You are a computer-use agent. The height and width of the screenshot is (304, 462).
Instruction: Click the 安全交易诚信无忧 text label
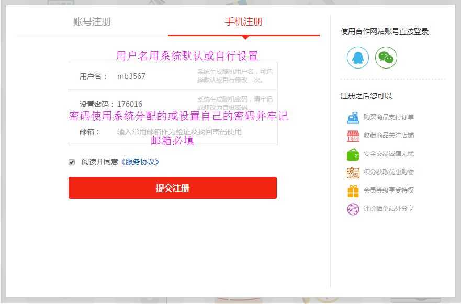(x=389, y=154)
